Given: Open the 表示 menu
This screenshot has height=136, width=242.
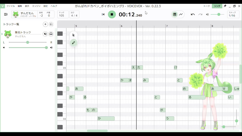Looking at the screenshot, I should (x=27, y=6).
